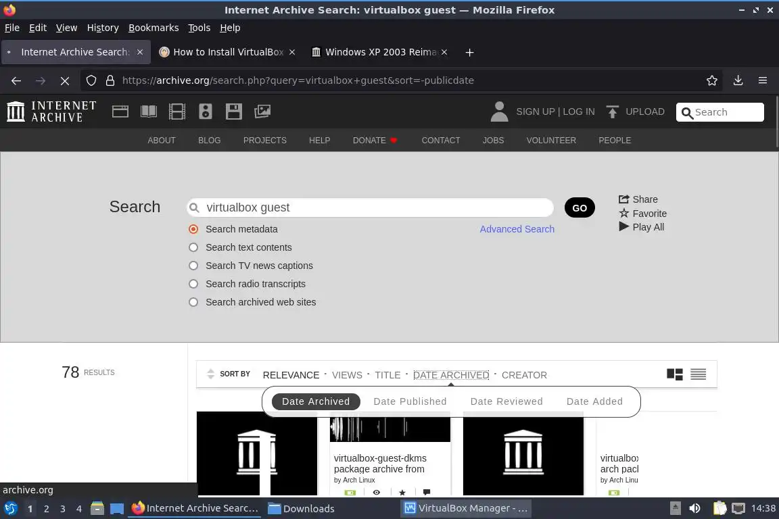The image size is (779, 519).
Task: Open the Software floppy disk icon
Action: click(x=233, y=112)
